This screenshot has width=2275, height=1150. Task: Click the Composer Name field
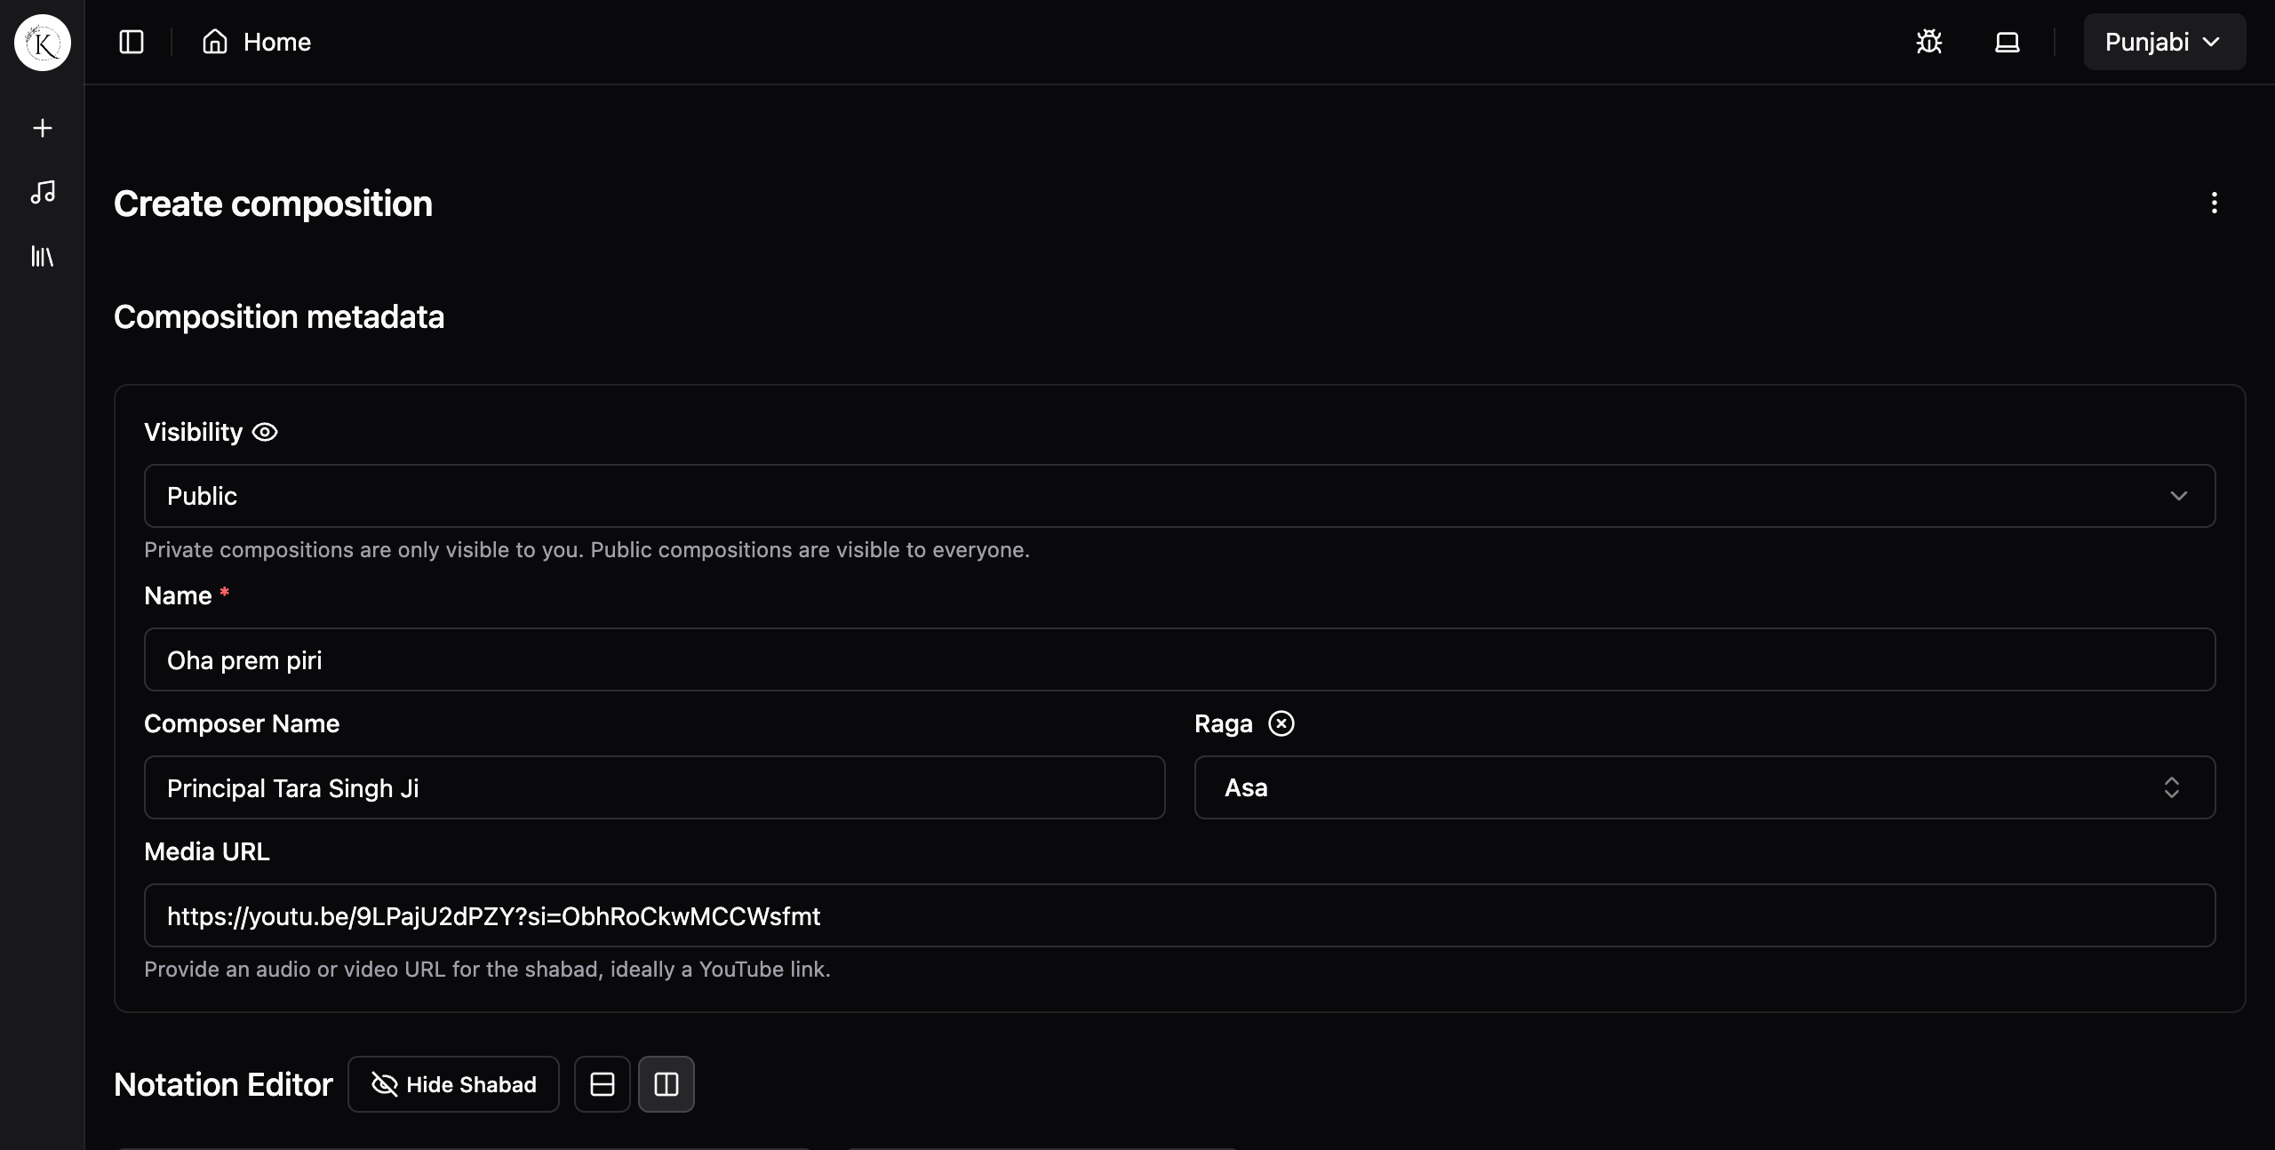coord(654,787)
